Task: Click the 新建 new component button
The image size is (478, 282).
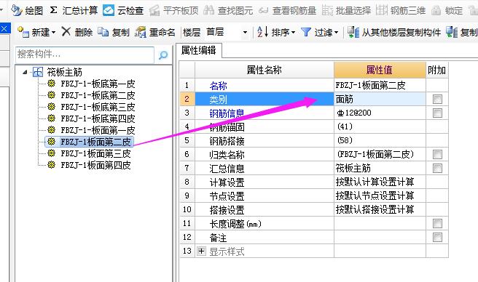Action: click(x=36, y=32)
